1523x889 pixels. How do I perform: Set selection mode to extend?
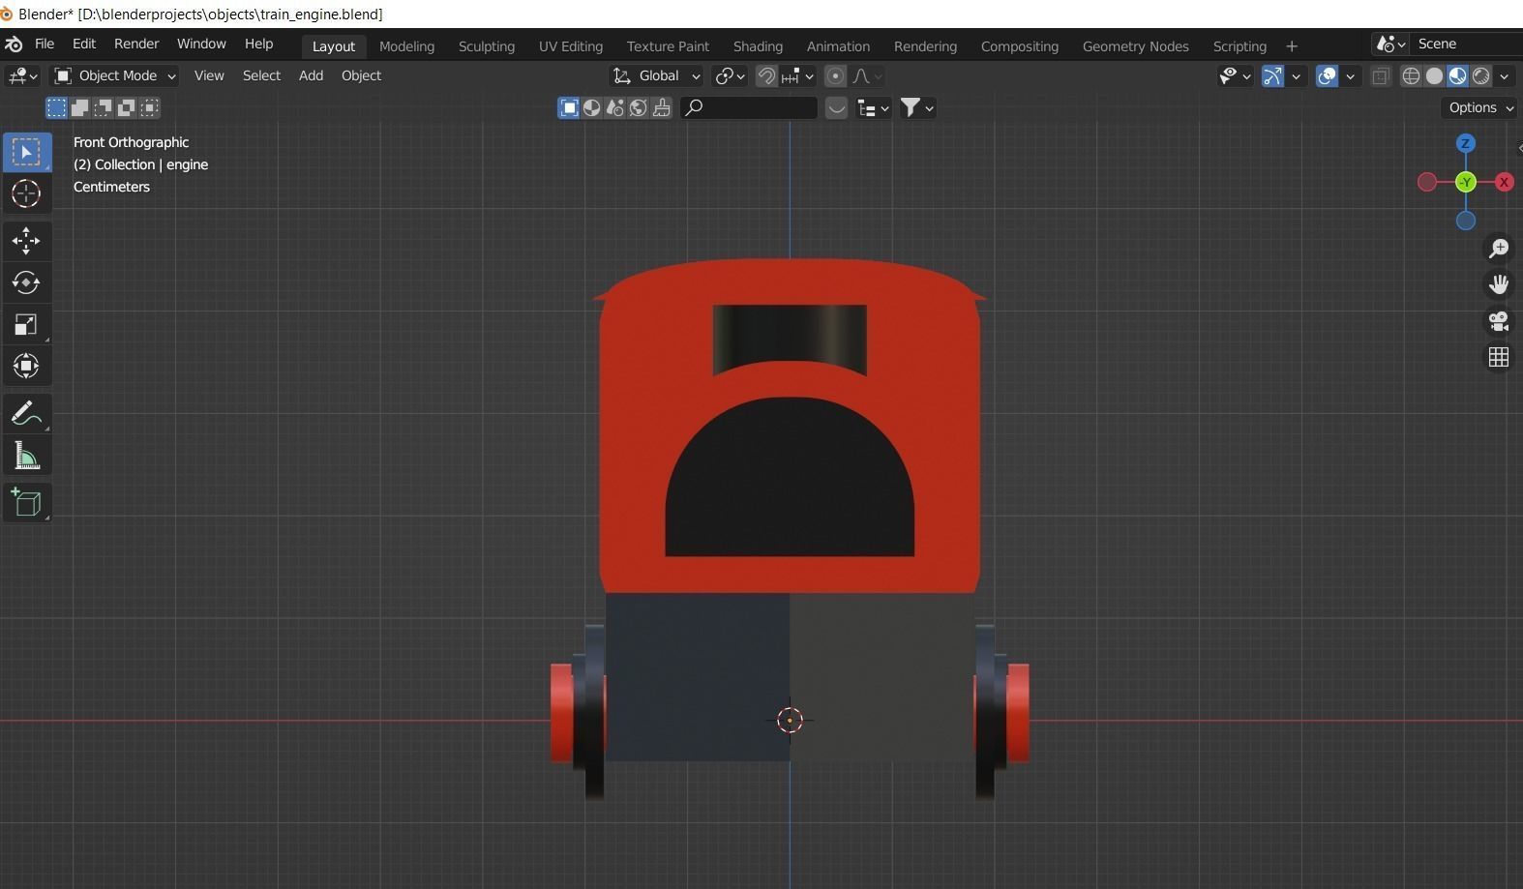(x=80, y=107)
